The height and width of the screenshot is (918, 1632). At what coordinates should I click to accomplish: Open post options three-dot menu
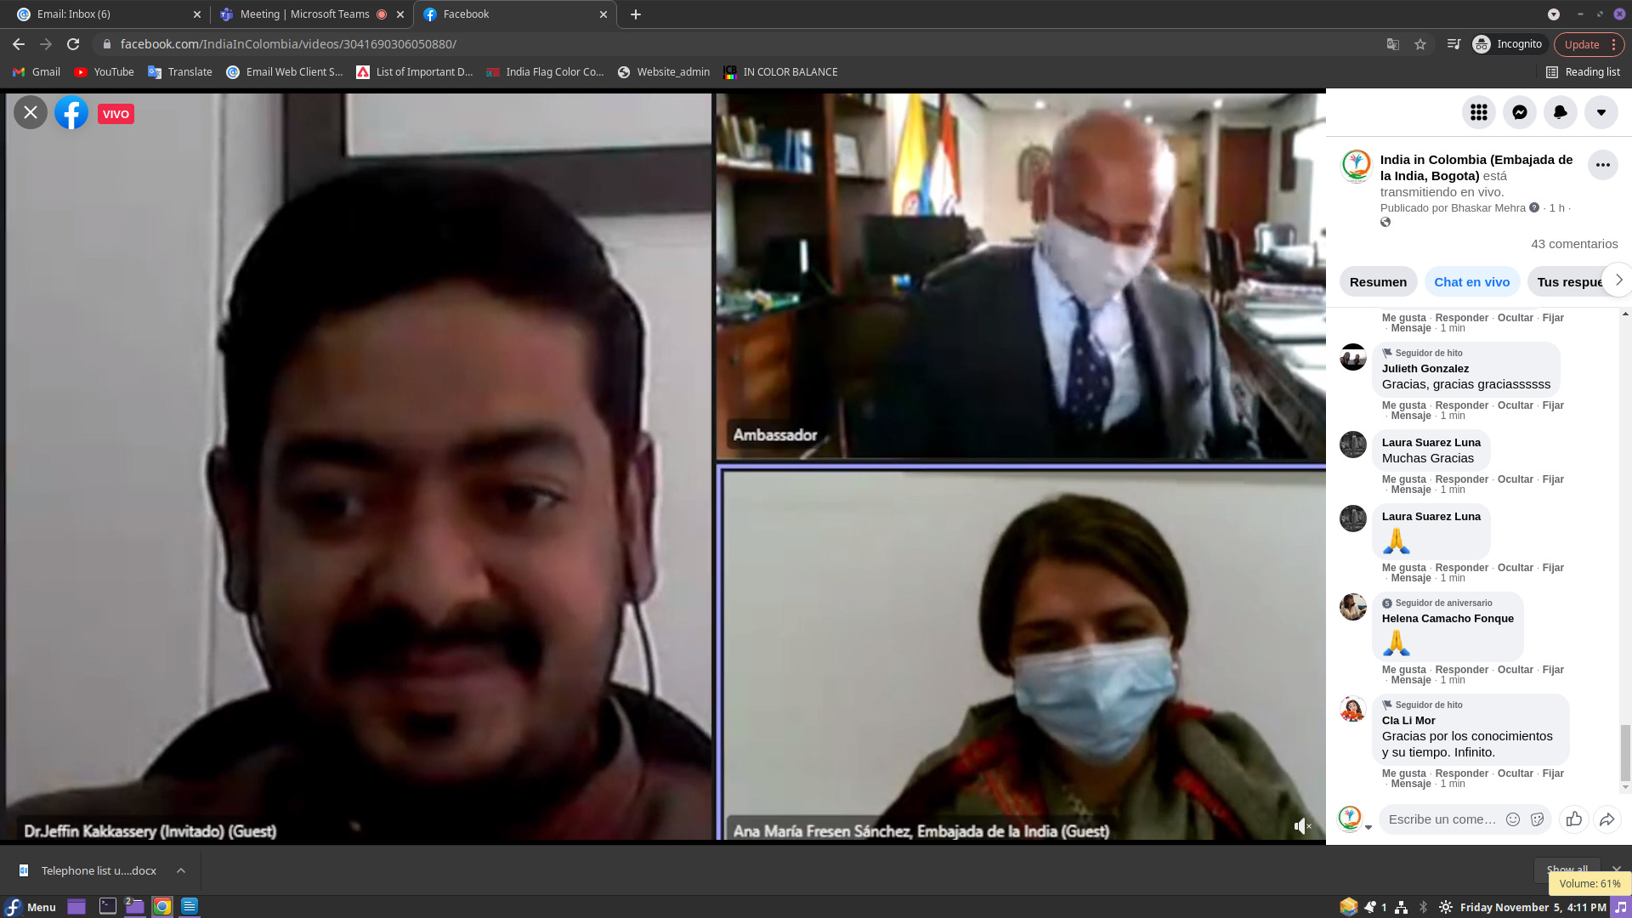click(1602, 165)
